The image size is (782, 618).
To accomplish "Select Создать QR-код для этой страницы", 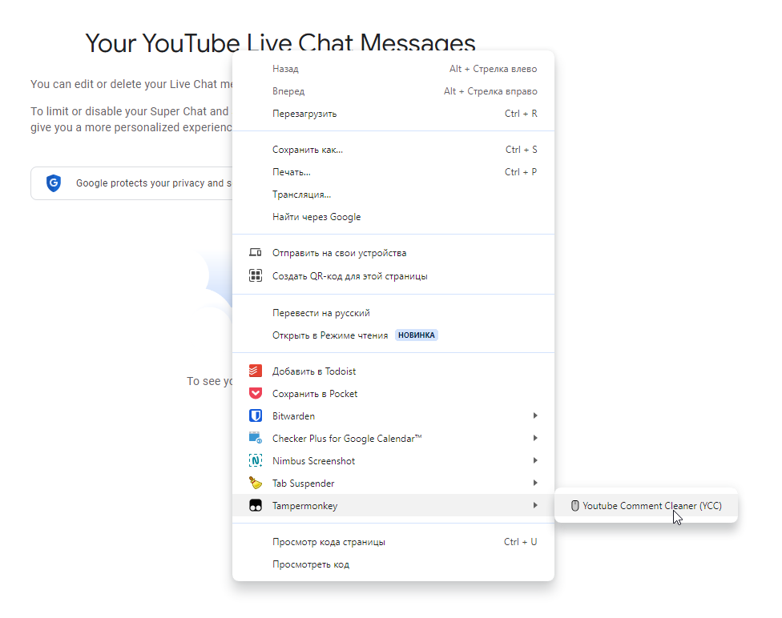I will pyautogui.click(x=393, y=276).
